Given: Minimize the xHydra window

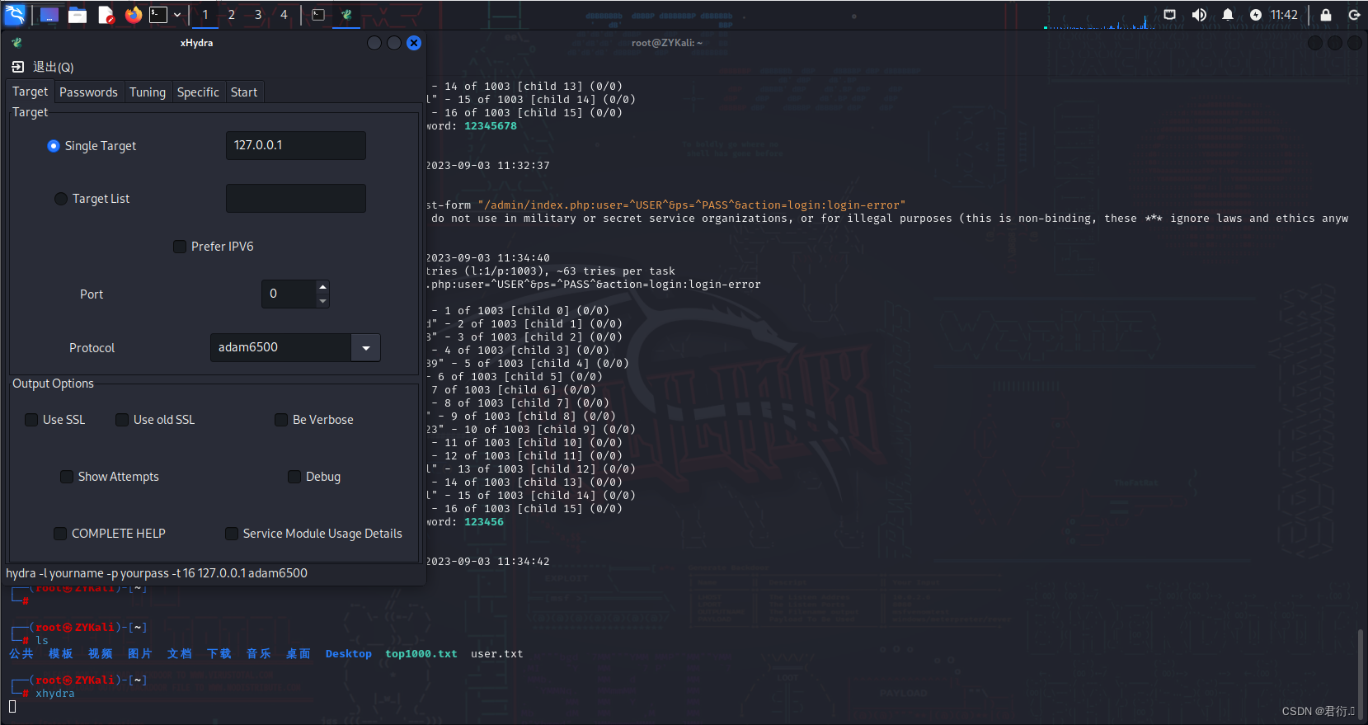Looking at the screenshot, I should (374, 43).
